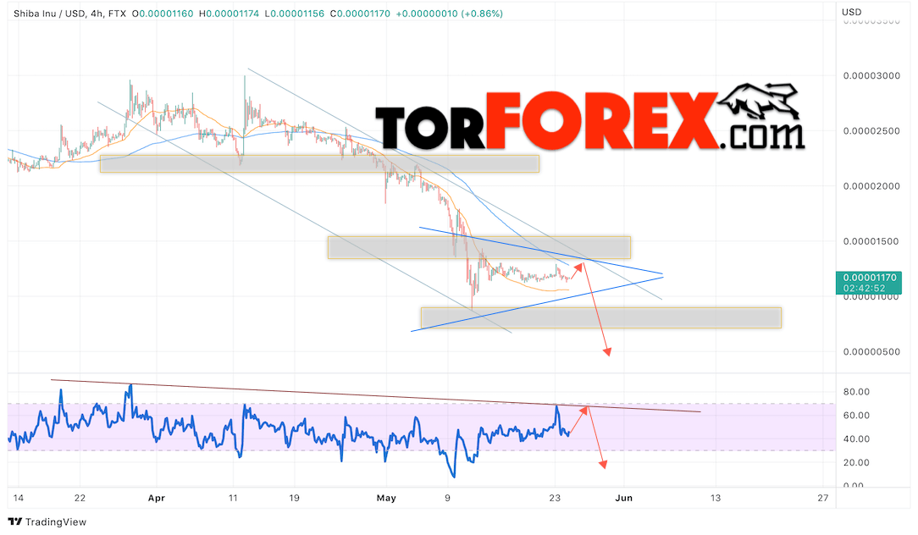The height and width of the screenshot is (535, 918).
Task: Click the 22 date on time axis
Action: (80, 498)
